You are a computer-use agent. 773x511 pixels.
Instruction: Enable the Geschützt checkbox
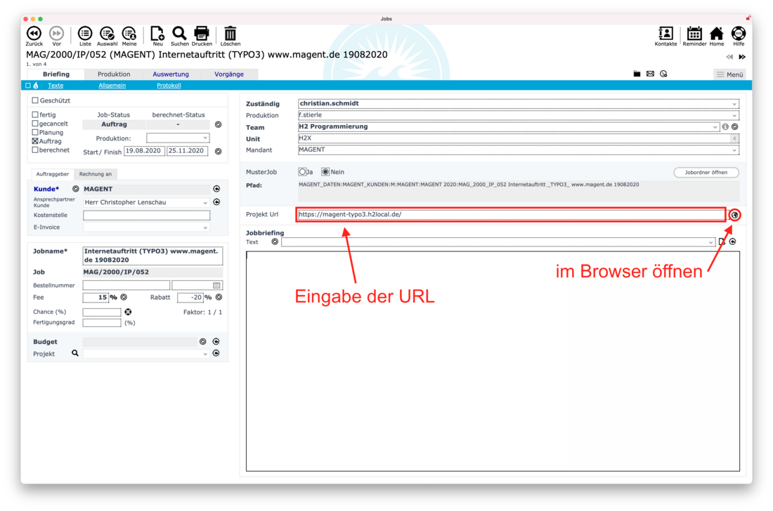coord(35,100)
